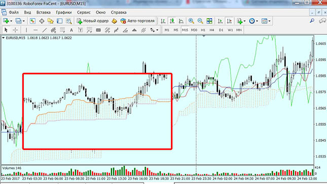Click the chart shift marker triangle
327x184 pixels.
204,36
